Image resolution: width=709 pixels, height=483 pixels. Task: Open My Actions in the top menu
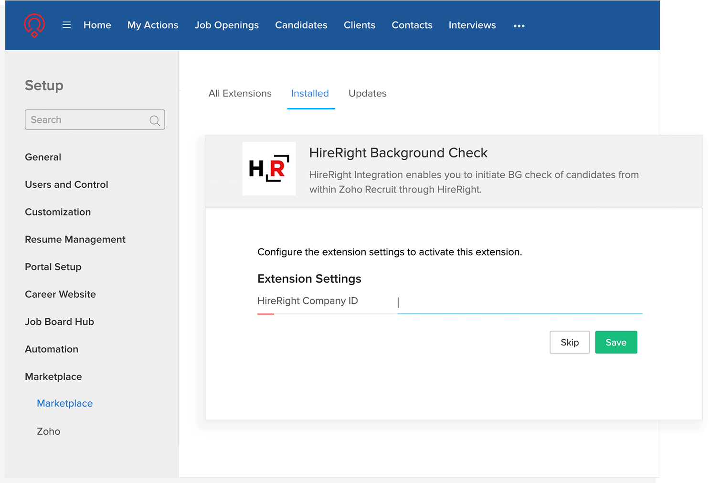(153, 25)
